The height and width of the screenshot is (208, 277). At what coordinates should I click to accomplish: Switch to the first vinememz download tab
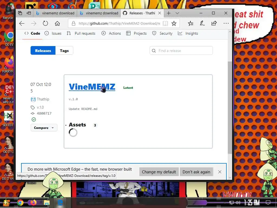[x=55, y=13]
